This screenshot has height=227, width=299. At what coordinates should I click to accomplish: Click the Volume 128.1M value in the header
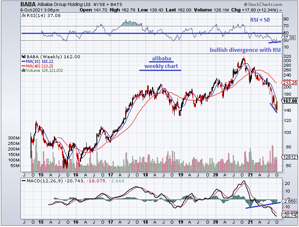(211, 10)
